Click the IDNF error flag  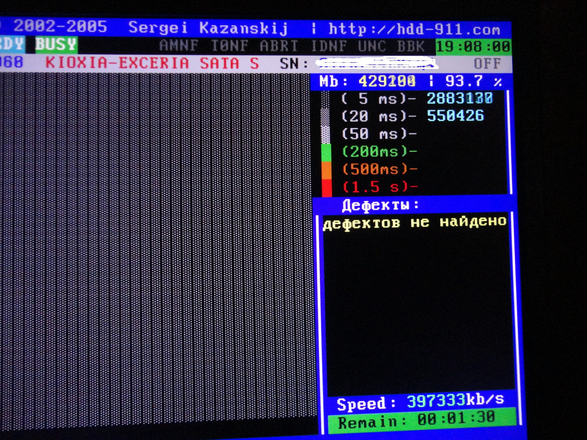coord(330,46)
